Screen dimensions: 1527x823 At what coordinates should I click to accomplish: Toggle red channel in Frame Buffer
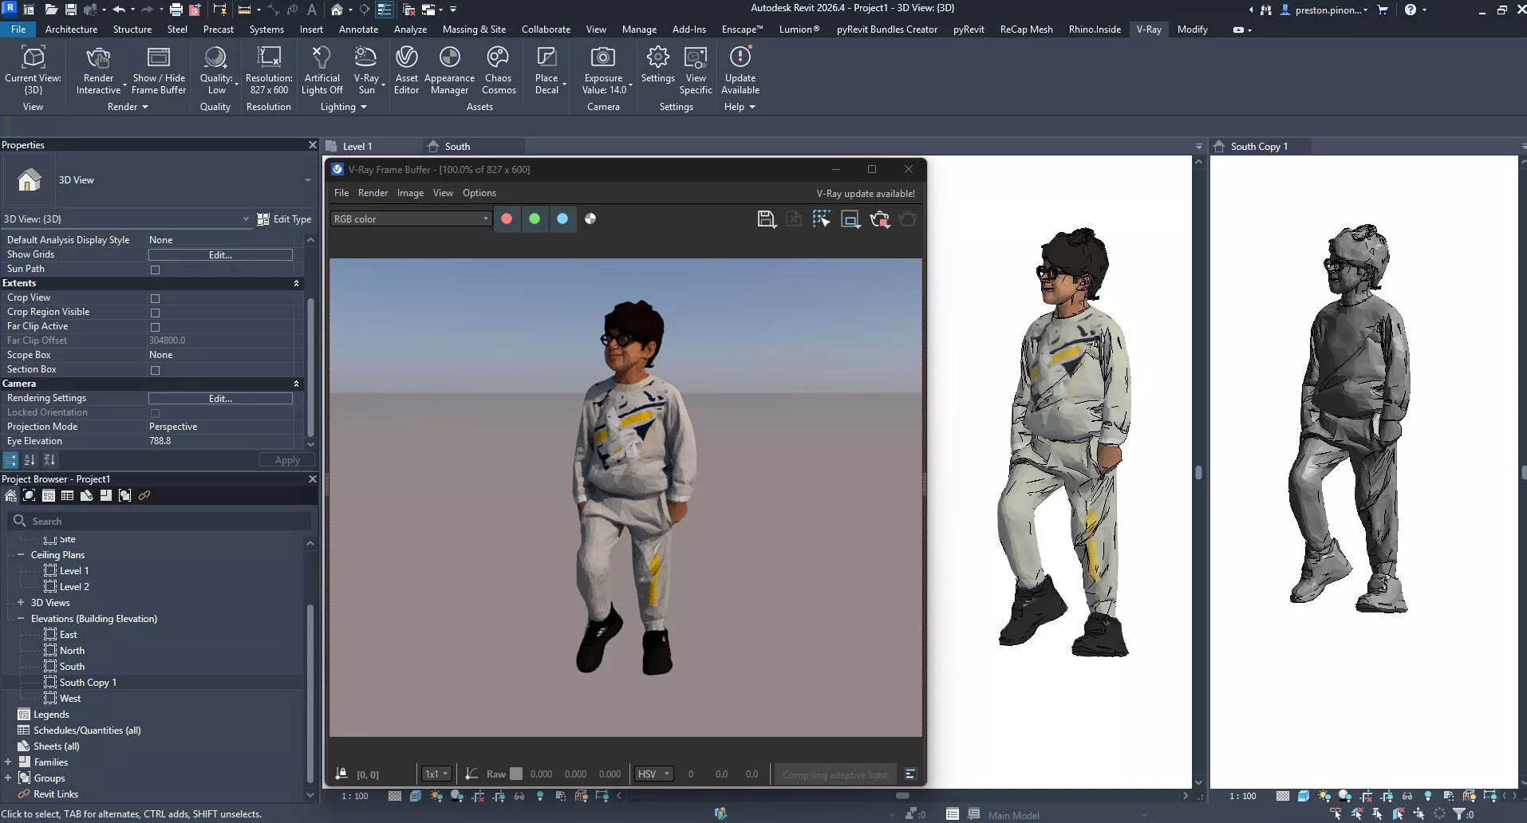[x=506, y=219]
